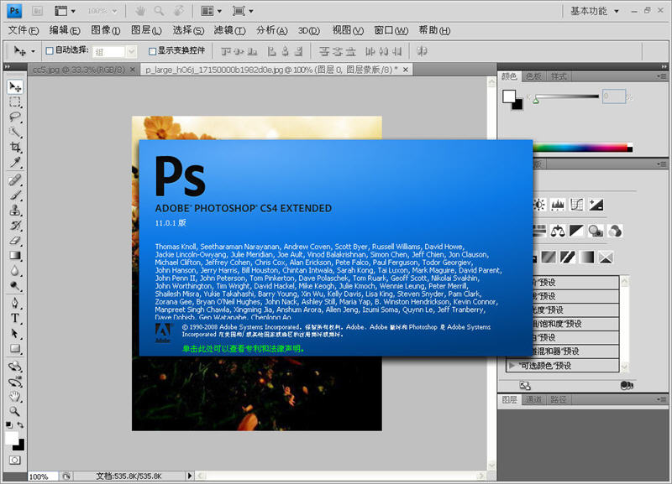Add a Black & White adjustment
The image size is (672, 484).
coord(576,232)
